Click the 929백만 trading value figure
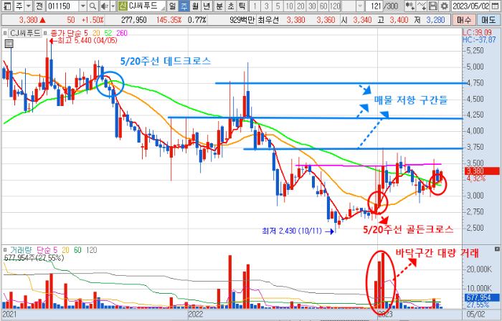This screenshot has height=321, width=502. point(242,20)
